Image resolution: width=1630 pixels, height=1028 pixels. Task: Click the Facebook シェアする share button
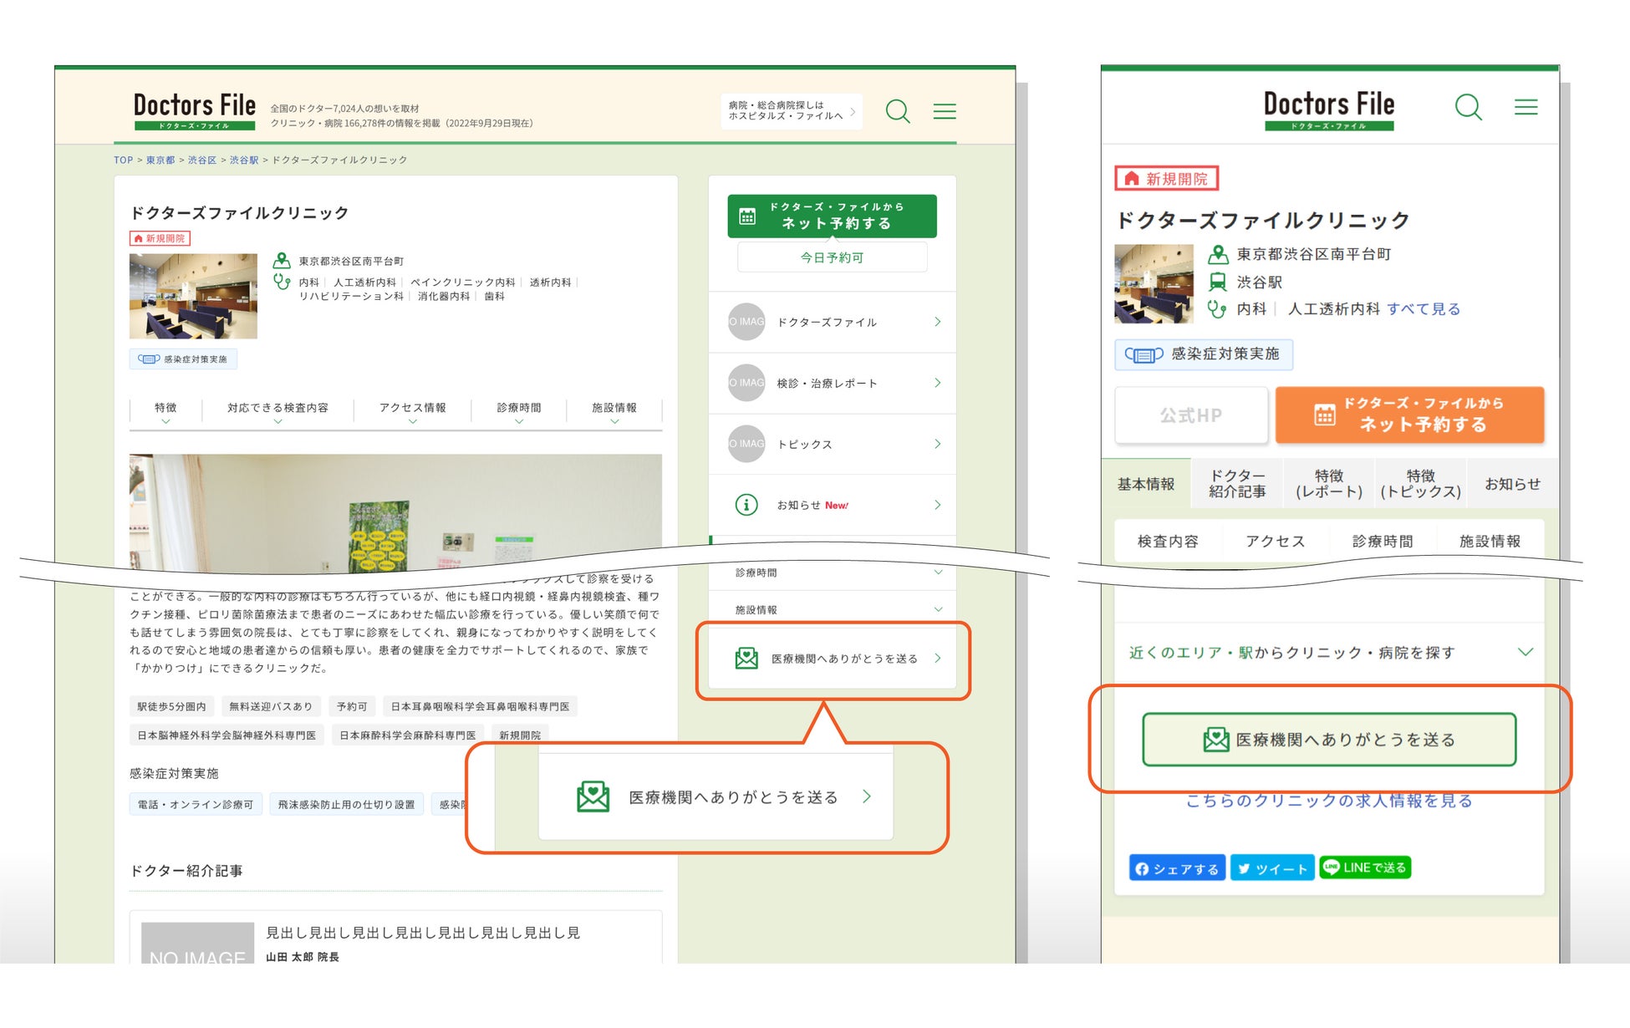click(1177, 868)
